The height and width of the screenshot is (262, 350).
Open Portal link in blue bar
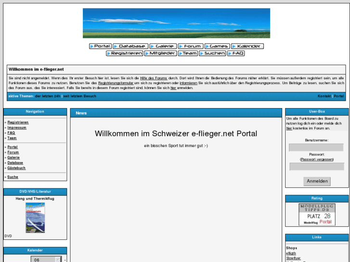tap(338, 96)
